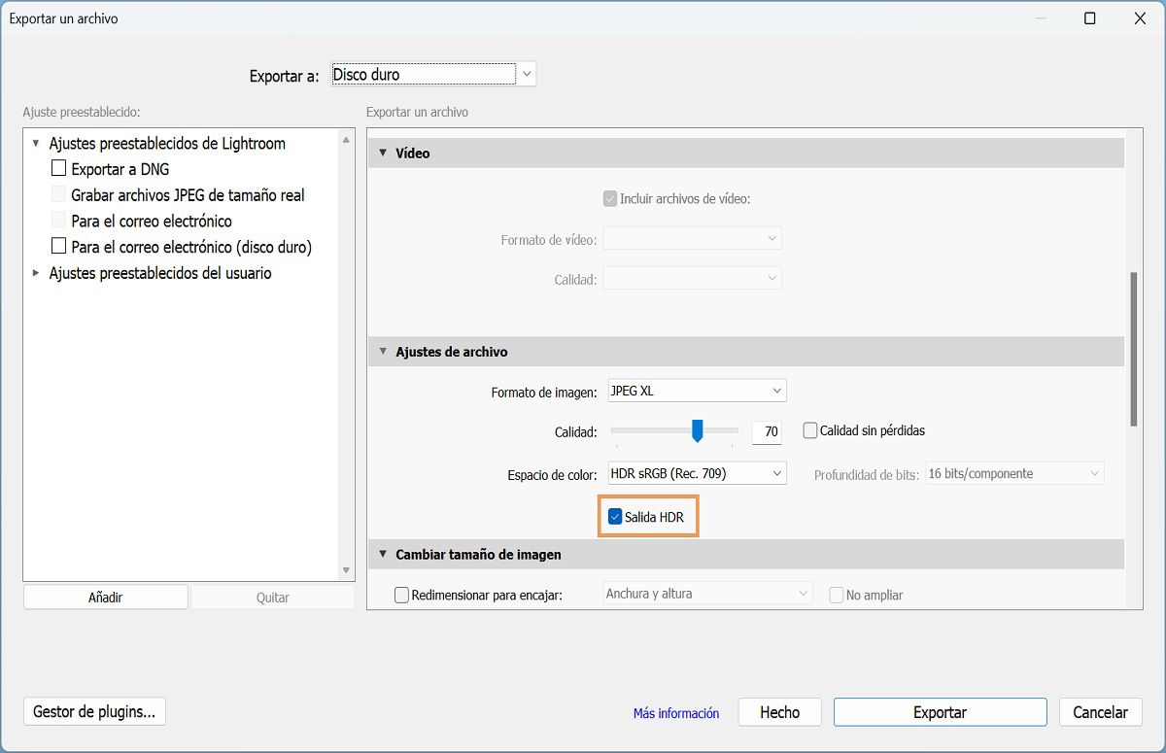Open the 'Profundidad de bits' dropdown
1166x753 pixels.
1096,473
